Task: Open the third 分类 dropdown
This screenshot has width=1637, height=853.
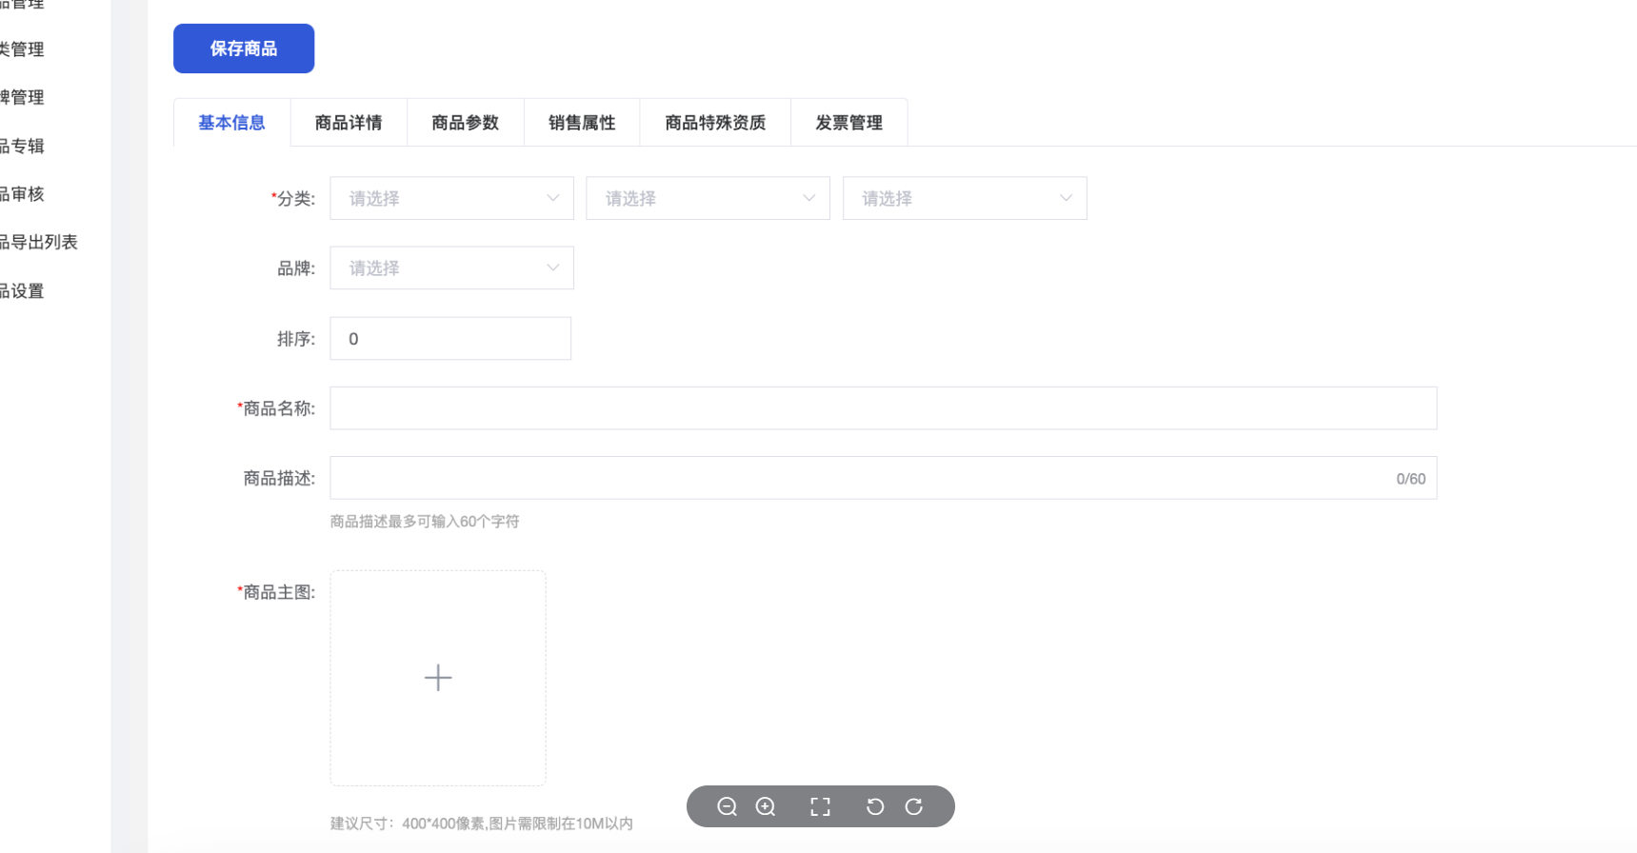Action: click(x=964, y=198)
